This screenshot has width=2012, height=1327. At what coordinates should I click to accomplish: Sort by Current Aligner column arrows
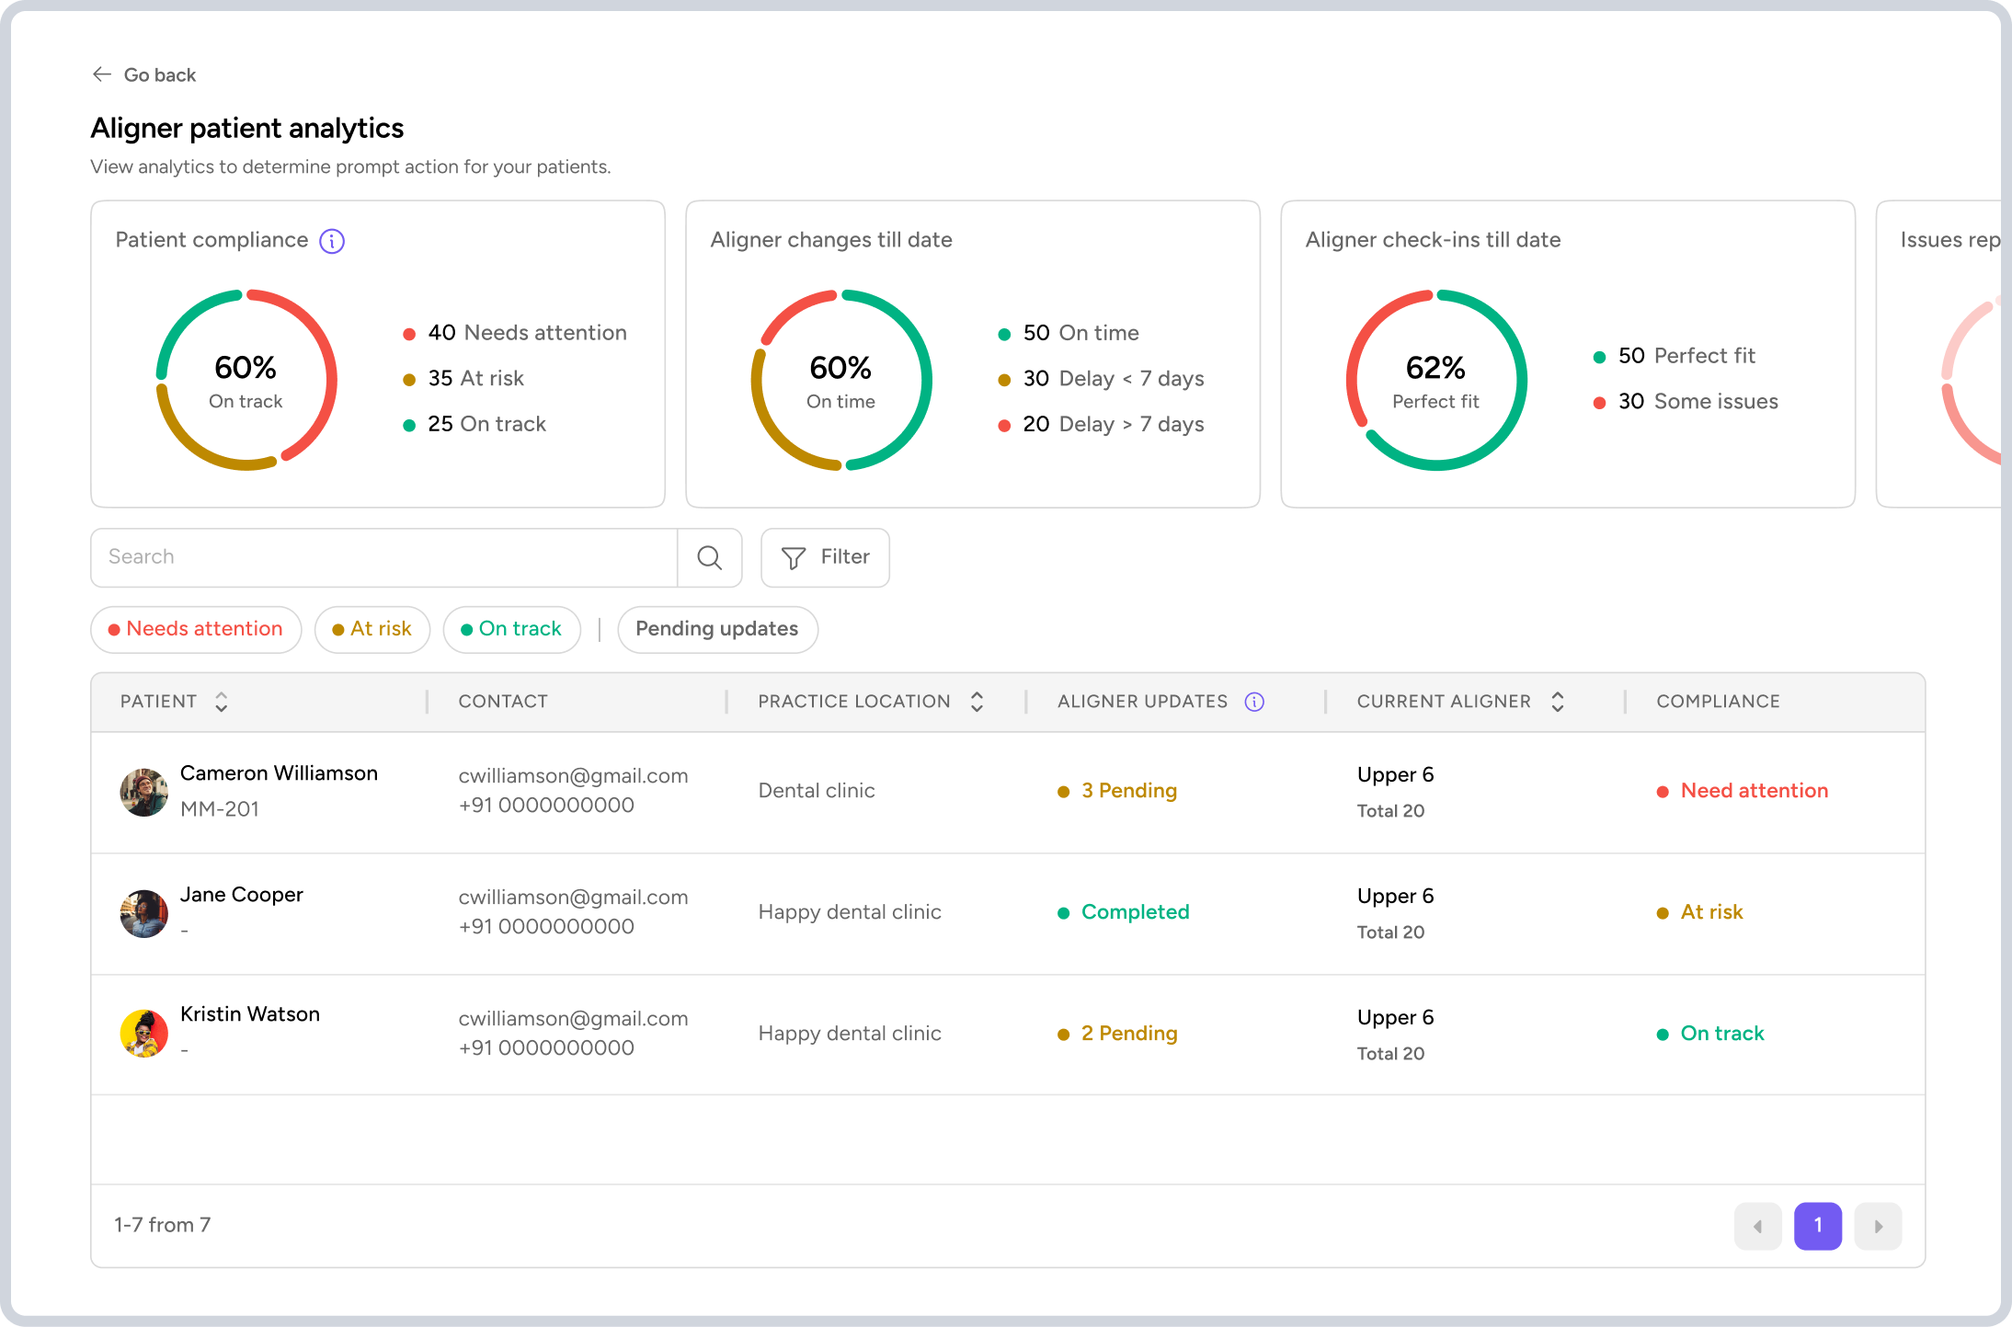pyautogui.click(x=1557, y=702)
